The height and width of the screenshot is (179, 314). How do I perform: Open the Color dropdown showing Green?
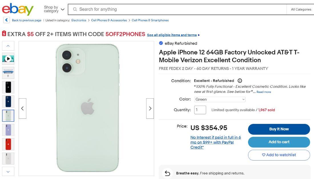click(x=220, y=99)
